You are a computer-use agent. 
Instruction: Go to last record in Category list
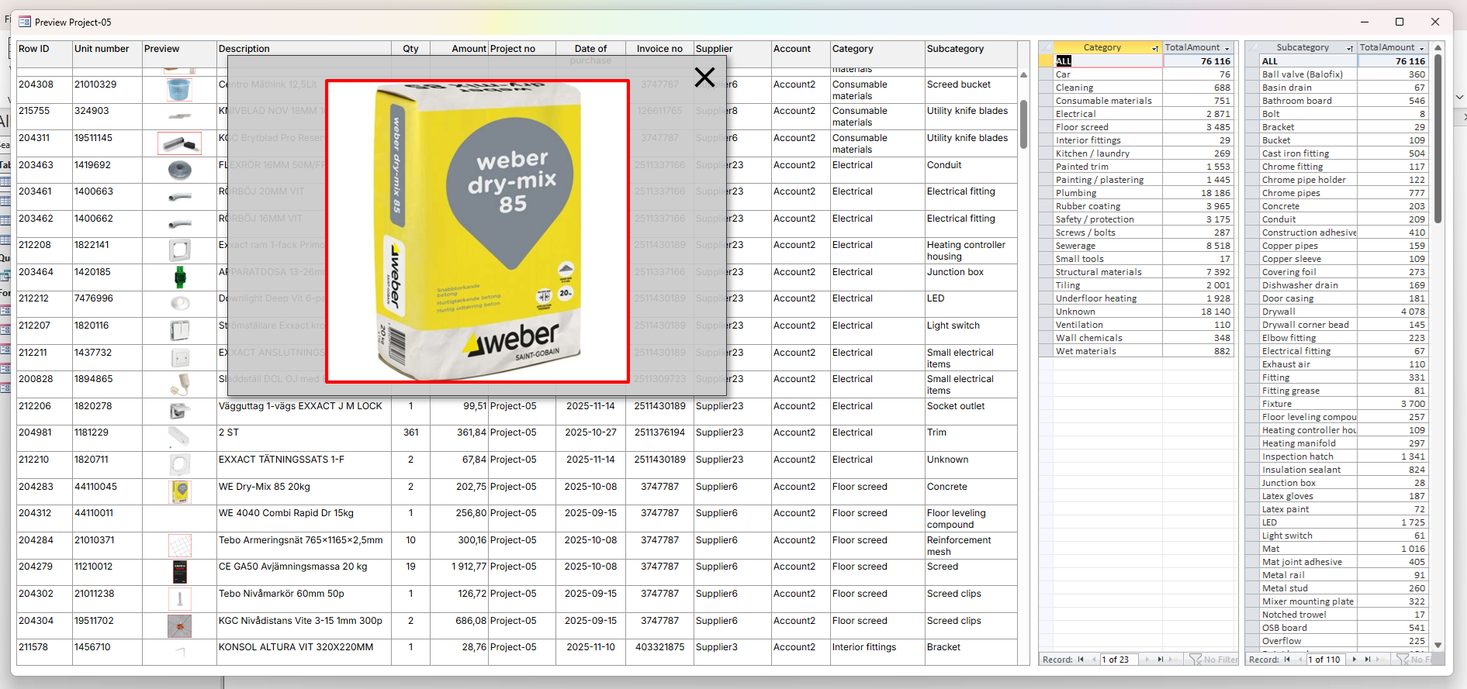coord(1161,660)
